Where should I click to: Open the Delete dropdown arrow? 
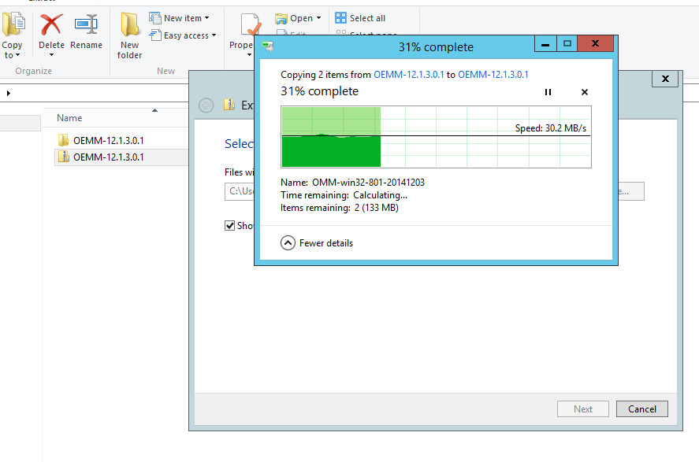[x=51, y=55]
